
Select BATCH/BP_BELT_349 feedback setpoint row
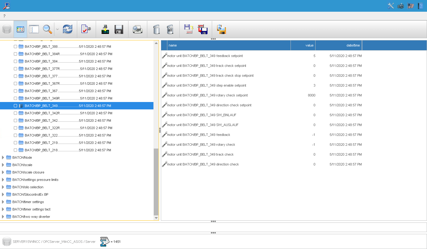tap(262, 56)
